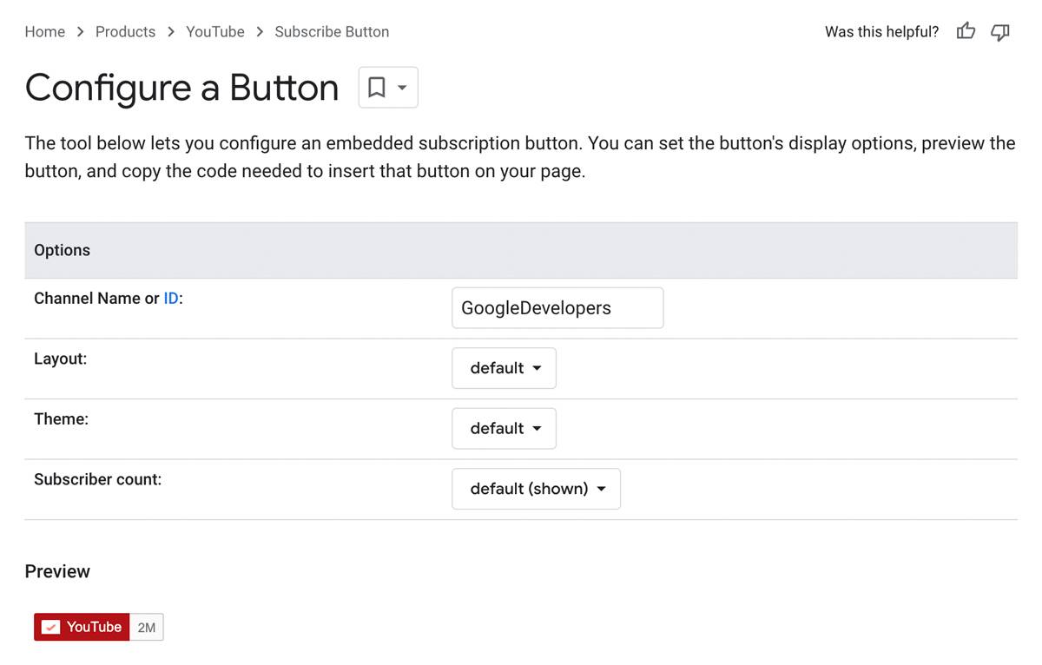
Task: Click the 'Was this helpful?' text
Action: [881, 32]
